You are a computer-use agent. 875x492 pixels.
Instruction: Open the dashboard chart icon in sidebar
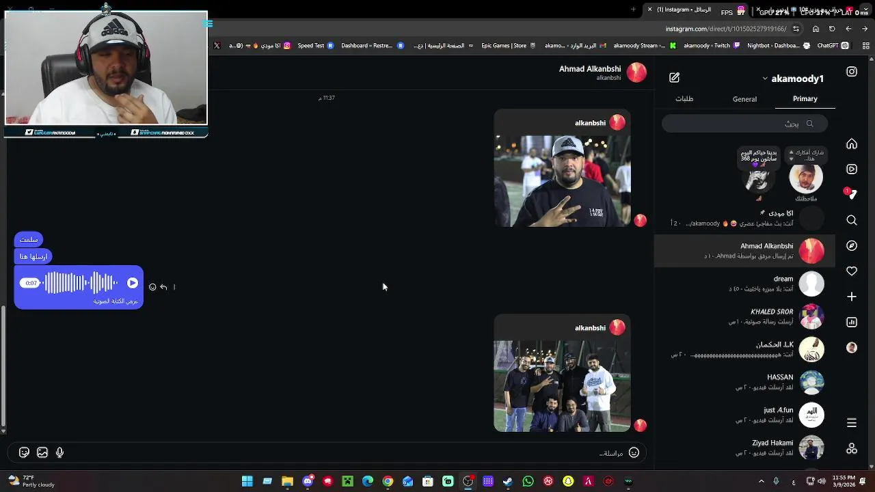[x=852, y=322]
